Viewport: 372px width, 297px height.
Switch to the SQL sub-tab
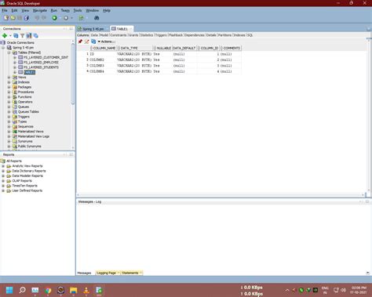(x=250, y=35)
